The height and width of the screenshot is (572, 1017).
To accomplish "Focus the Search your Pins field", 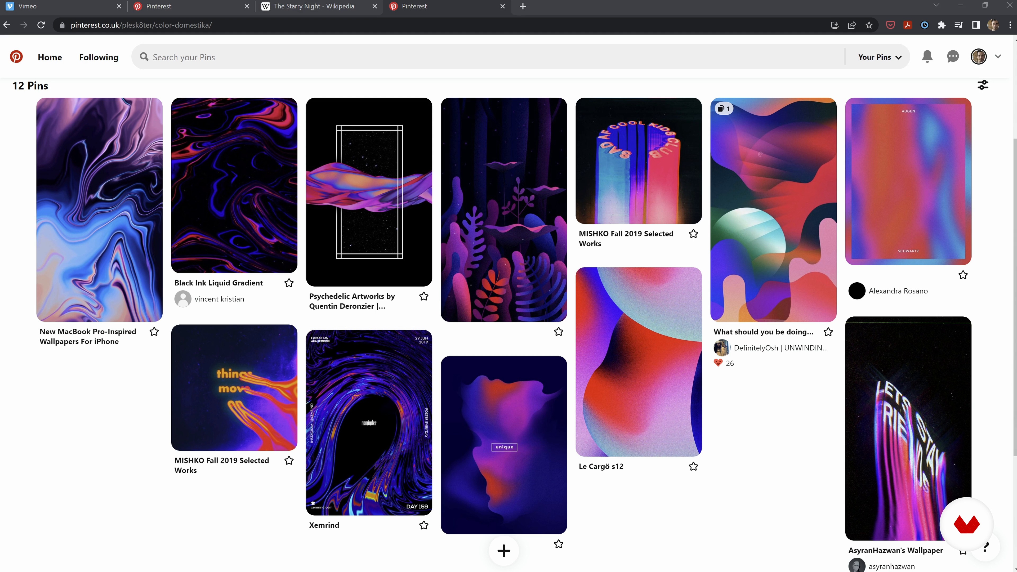I will pyautogui.click(x=488, y=57).
